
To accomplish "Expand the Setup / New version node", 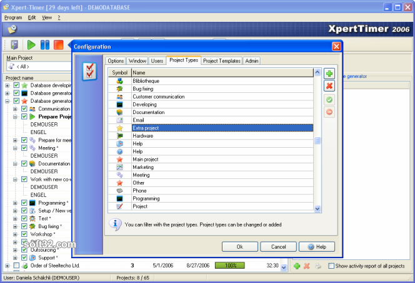I will pos(15,211).
